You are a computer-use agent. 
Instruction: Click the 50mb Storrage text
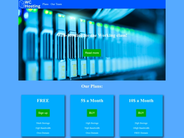pyautogui.click(x=43, y=123)
